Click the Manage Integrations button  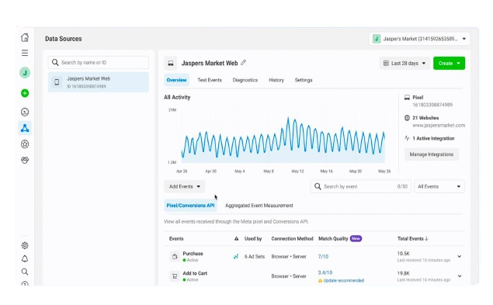432,154
